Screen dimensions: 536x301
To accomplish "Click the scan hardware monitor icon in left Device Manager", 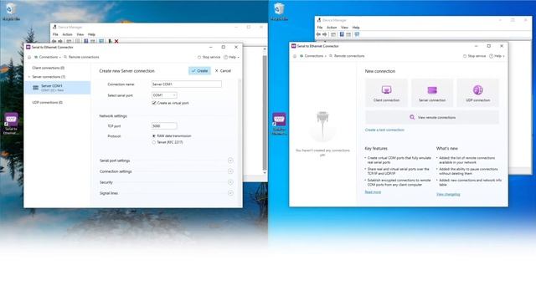I will [x=101, y=41].
